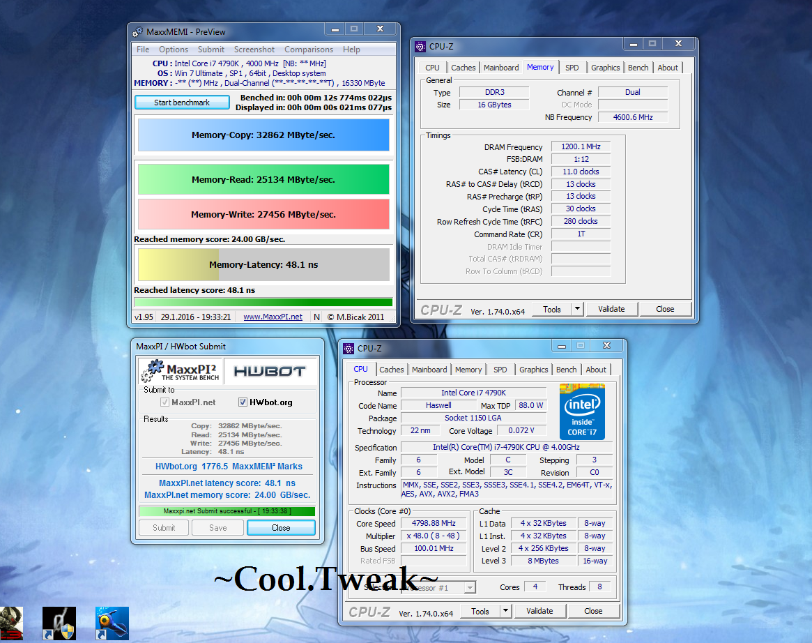Click the NB Frequency value field
Screen dimensions: 812x643
coord(633,117)
